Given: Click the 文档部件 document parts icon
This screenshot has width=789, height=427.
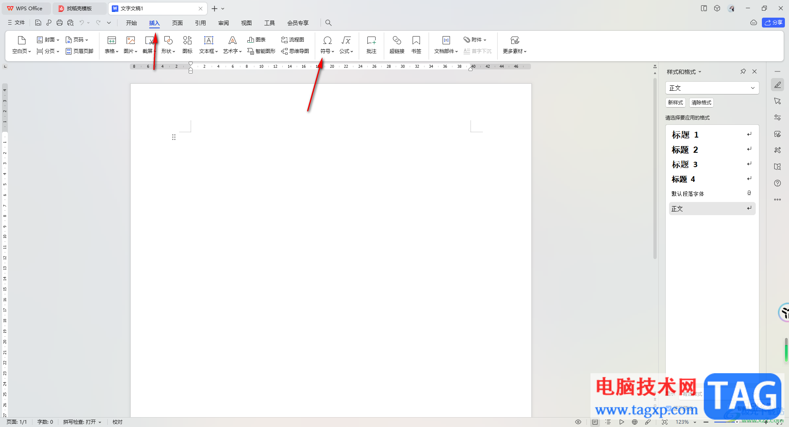Looking at the screenshot, I should click(x=446, y=40).
